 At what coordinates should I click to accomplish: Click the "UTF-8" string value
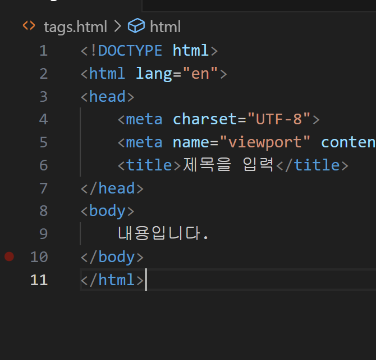coord(279,119)
